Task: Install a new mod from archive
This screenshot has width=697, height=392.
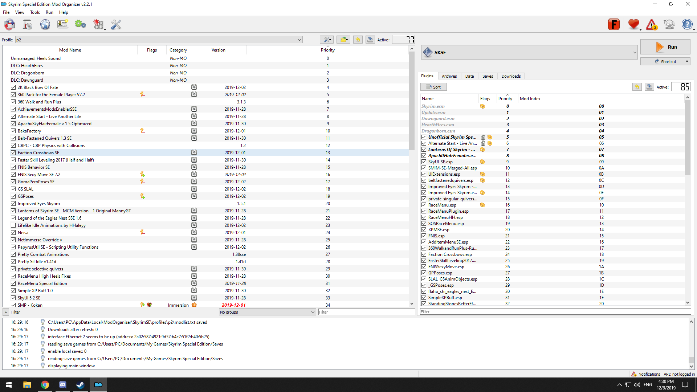Action: [x=27, y=25]
